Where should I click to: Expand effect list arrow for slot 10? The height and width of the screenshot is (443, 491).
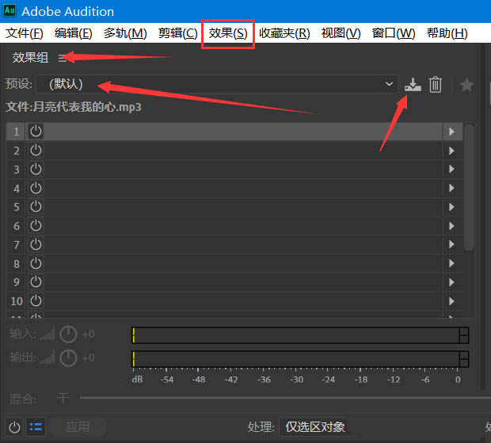pos(451,301)
